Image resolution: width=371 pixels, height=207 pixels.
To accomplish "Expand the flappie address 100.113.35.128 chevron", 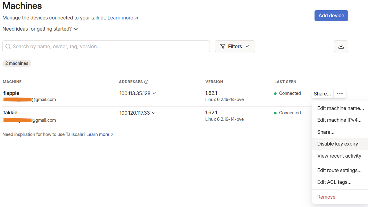I will (154, 93).
